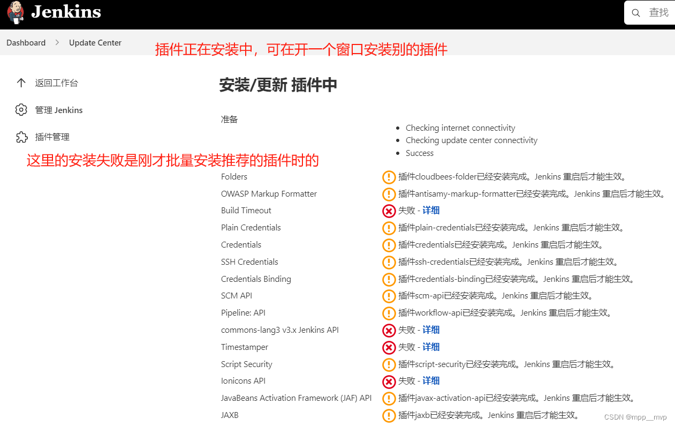Click the search magnifier icon
Screen dimensions: 675x426
[636, 12]
